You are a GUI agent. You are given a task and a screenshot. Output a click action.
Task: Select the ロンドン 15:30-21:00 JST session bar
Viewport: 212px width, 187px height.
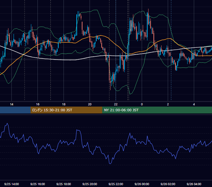[x=66, y=110]
